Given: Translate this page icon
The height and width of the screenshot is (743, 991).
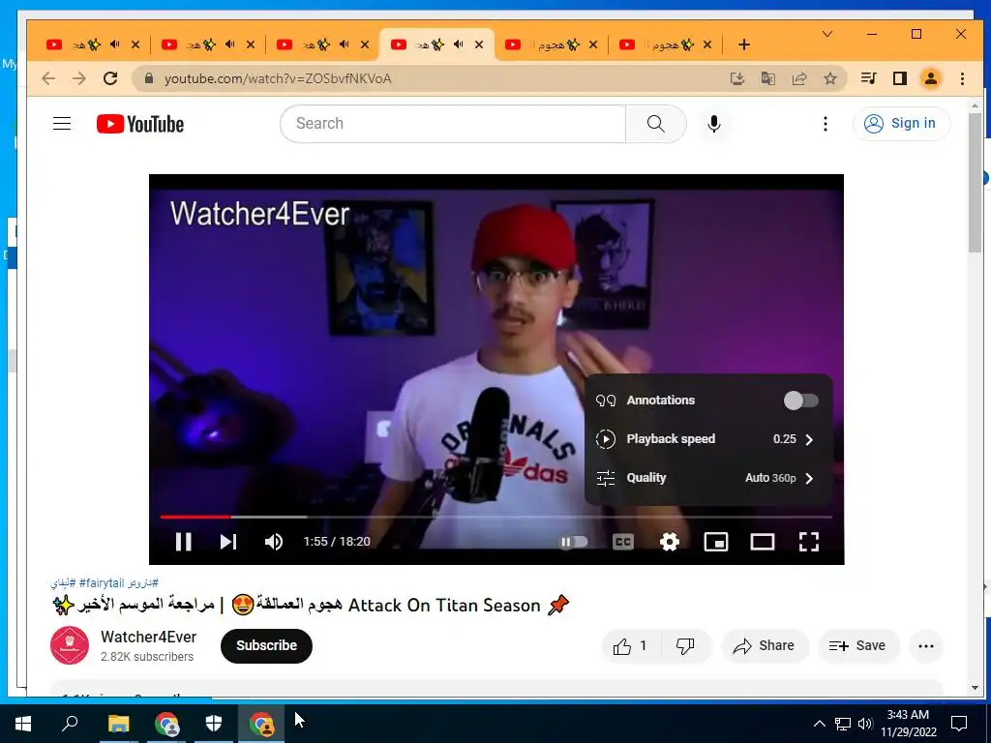Looking at the screenshot, I should 767,78.
